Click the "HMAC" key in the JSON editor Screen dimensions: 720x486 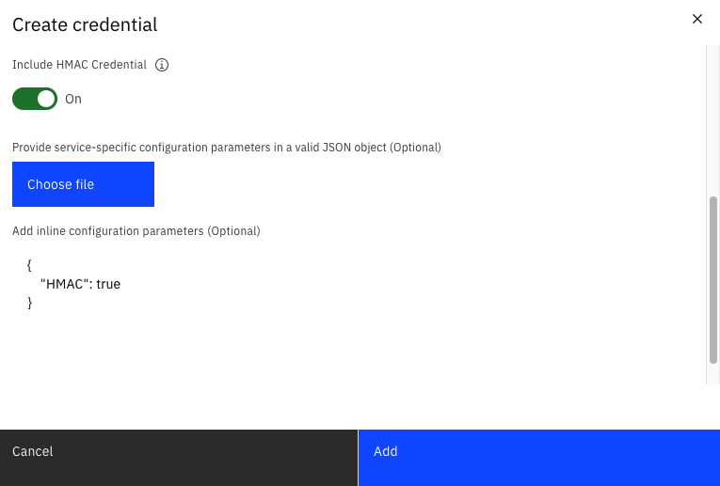coord(64,284)
